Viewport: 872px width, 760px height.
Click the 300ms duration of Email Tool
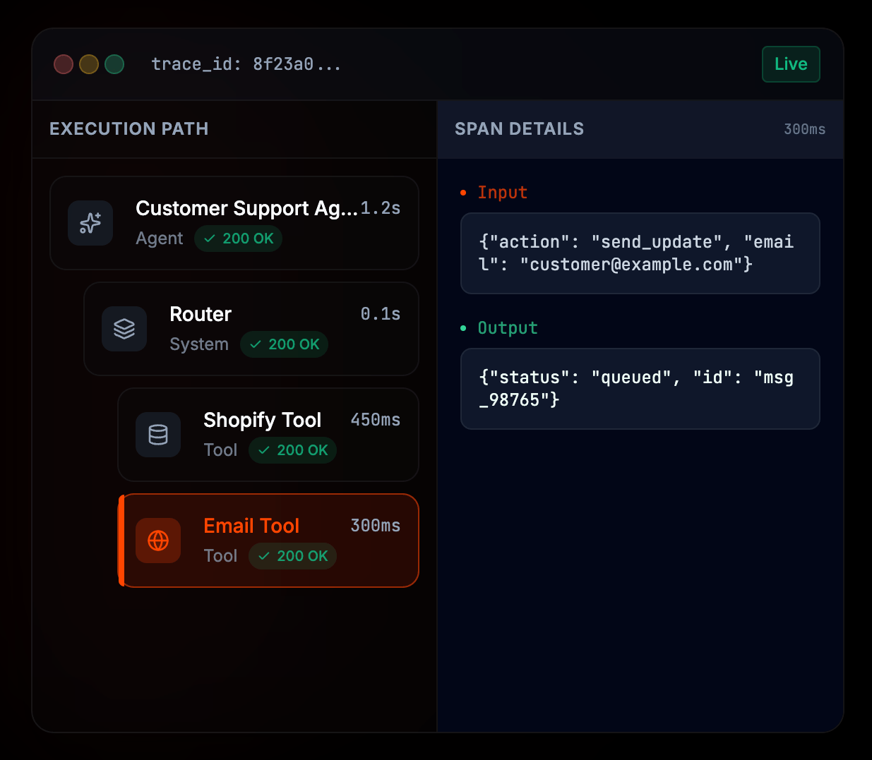376,526
